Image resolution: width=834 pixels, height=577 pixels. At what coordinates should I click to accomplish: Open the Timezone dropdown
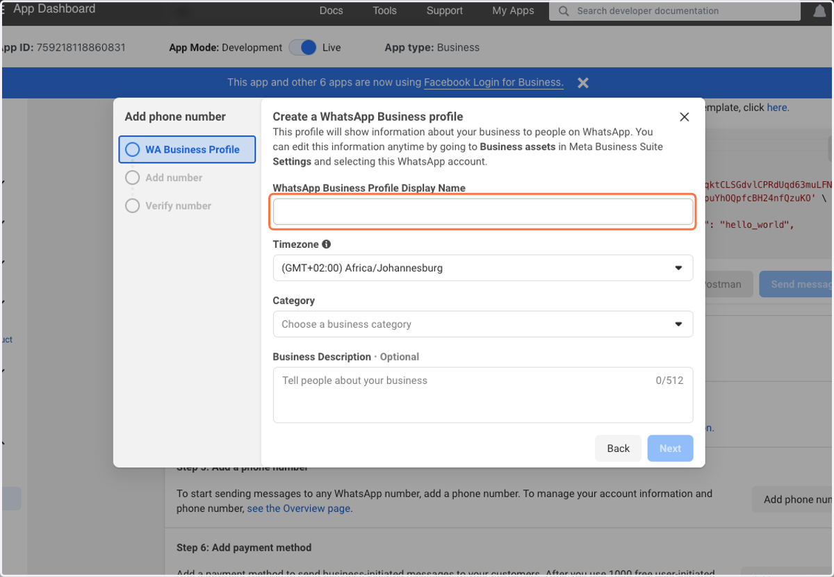(483, 268)
